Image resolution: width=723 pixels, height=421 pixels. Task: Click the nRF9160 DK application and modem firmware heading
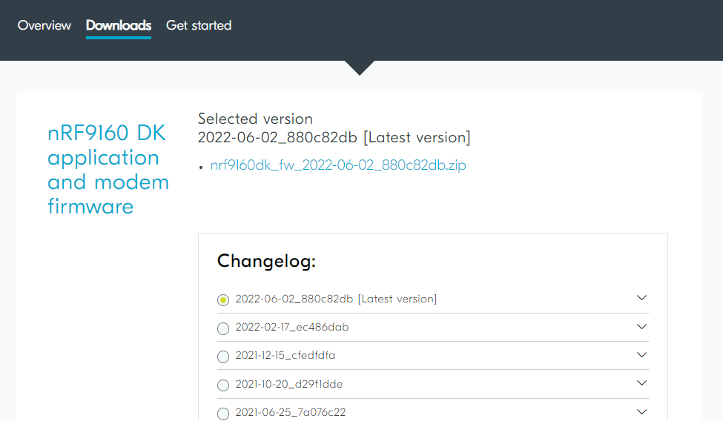coord(108,170)
